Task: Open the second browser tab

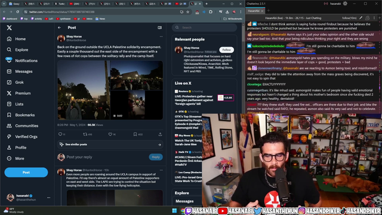Action: pyautogui.click(x=29, y=4)
